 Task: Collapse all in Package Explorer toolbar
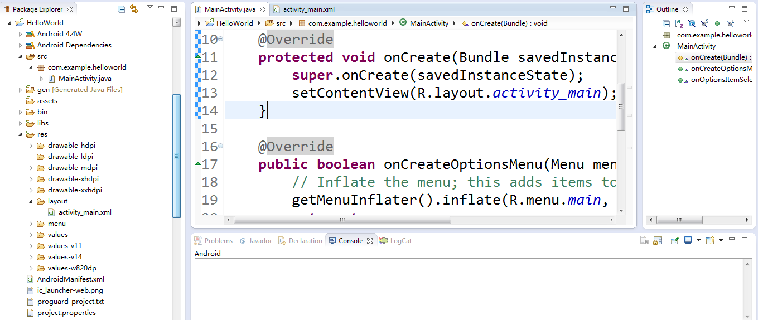click(x=122, y=9)
